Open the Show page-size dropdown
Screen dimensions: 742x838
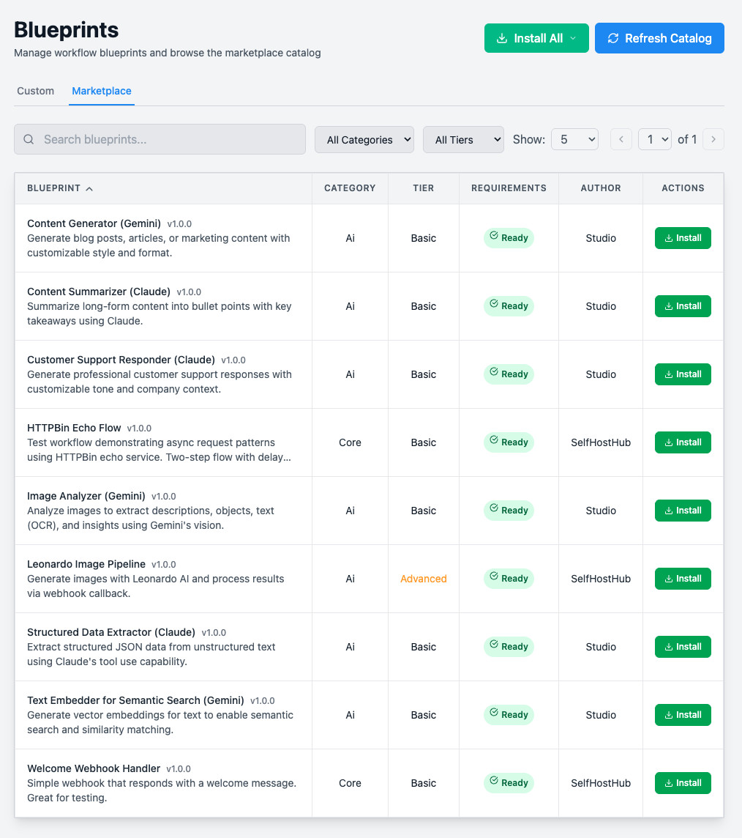coord(574,139)
